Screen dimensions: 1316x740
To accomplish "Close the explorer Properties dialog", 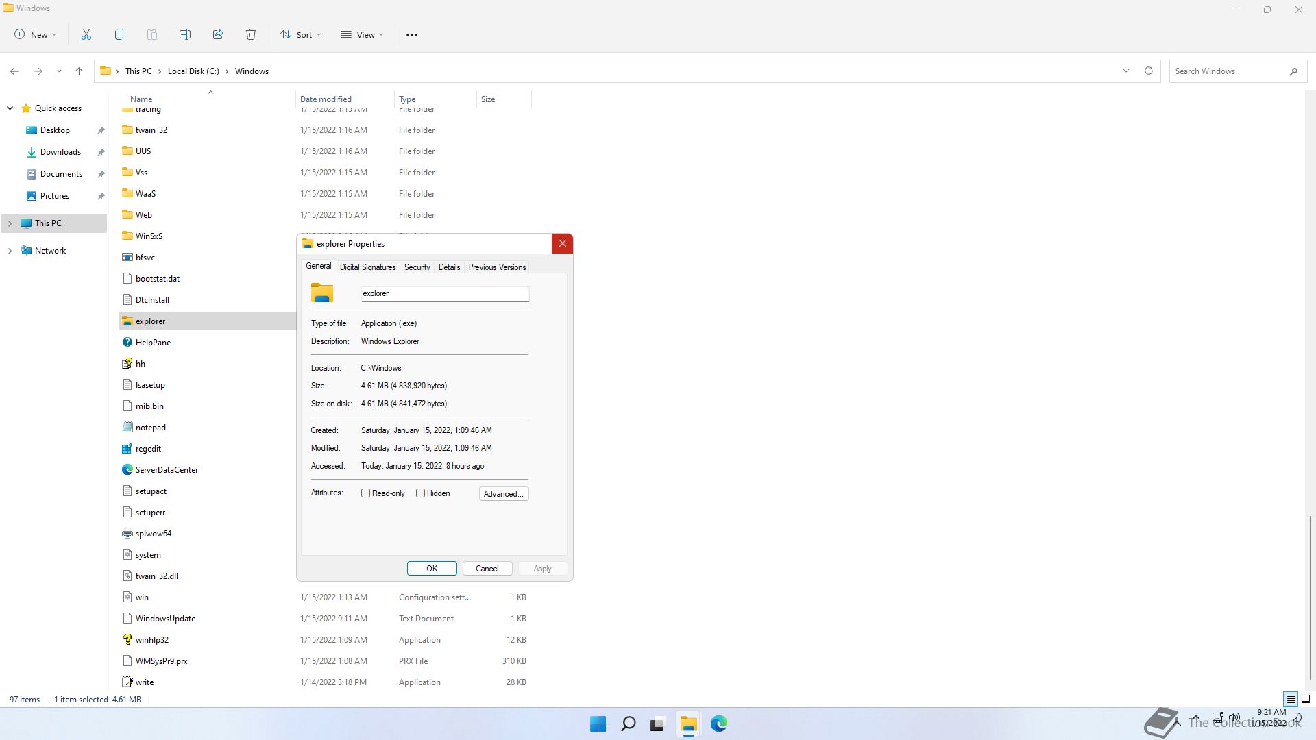I will 562,244.
